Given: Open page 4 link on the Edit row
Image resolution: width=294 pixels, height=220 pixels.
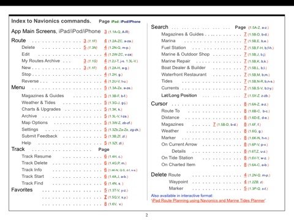Looking at the screenshot, I should click(105, 54).
